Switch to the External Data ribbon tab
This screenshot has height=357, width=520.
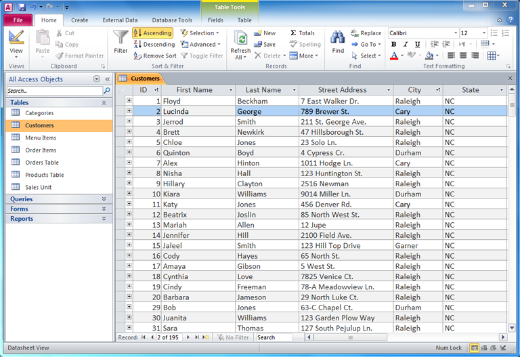(120, 20)
